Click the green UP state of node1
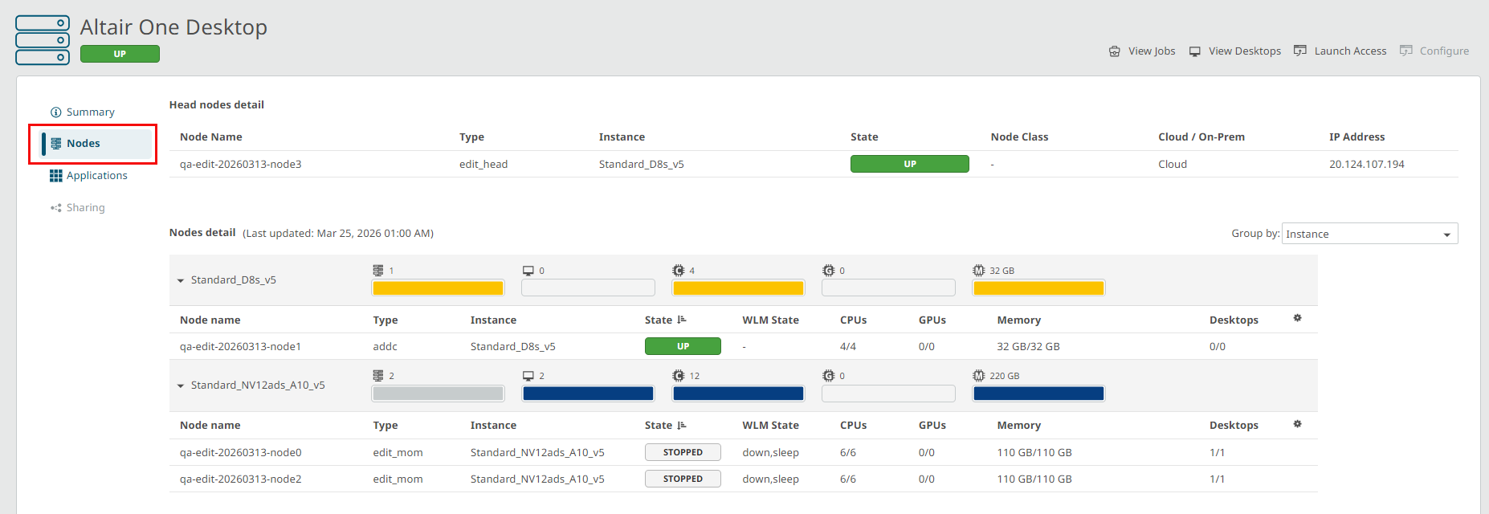This screenshot has width=1489, height=514. coord(683,347)
